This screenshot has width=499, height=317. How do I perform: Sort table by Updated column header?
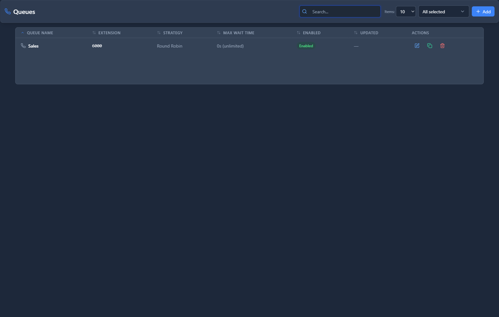[x=369, y=33]
